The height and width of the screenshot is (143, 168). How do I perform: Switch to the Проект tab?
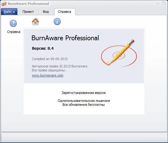tap(28, 12)
